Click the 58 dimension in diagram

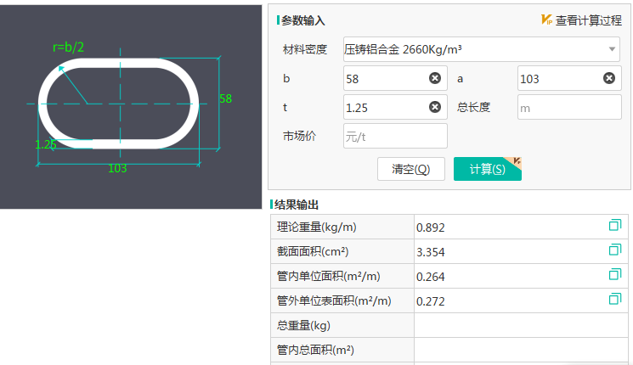click(225, 98)
